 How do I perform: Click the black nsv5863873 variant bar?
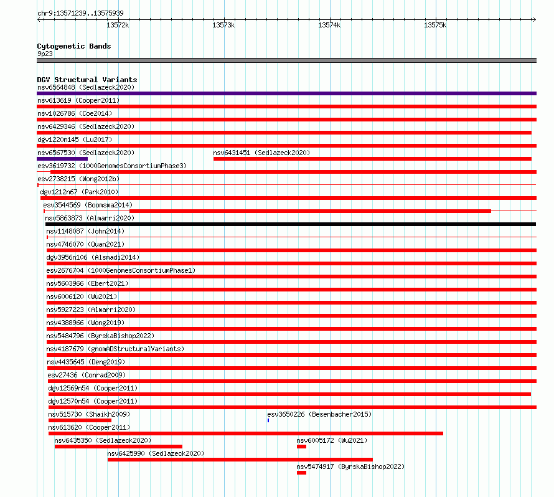[x=291, y=224]
